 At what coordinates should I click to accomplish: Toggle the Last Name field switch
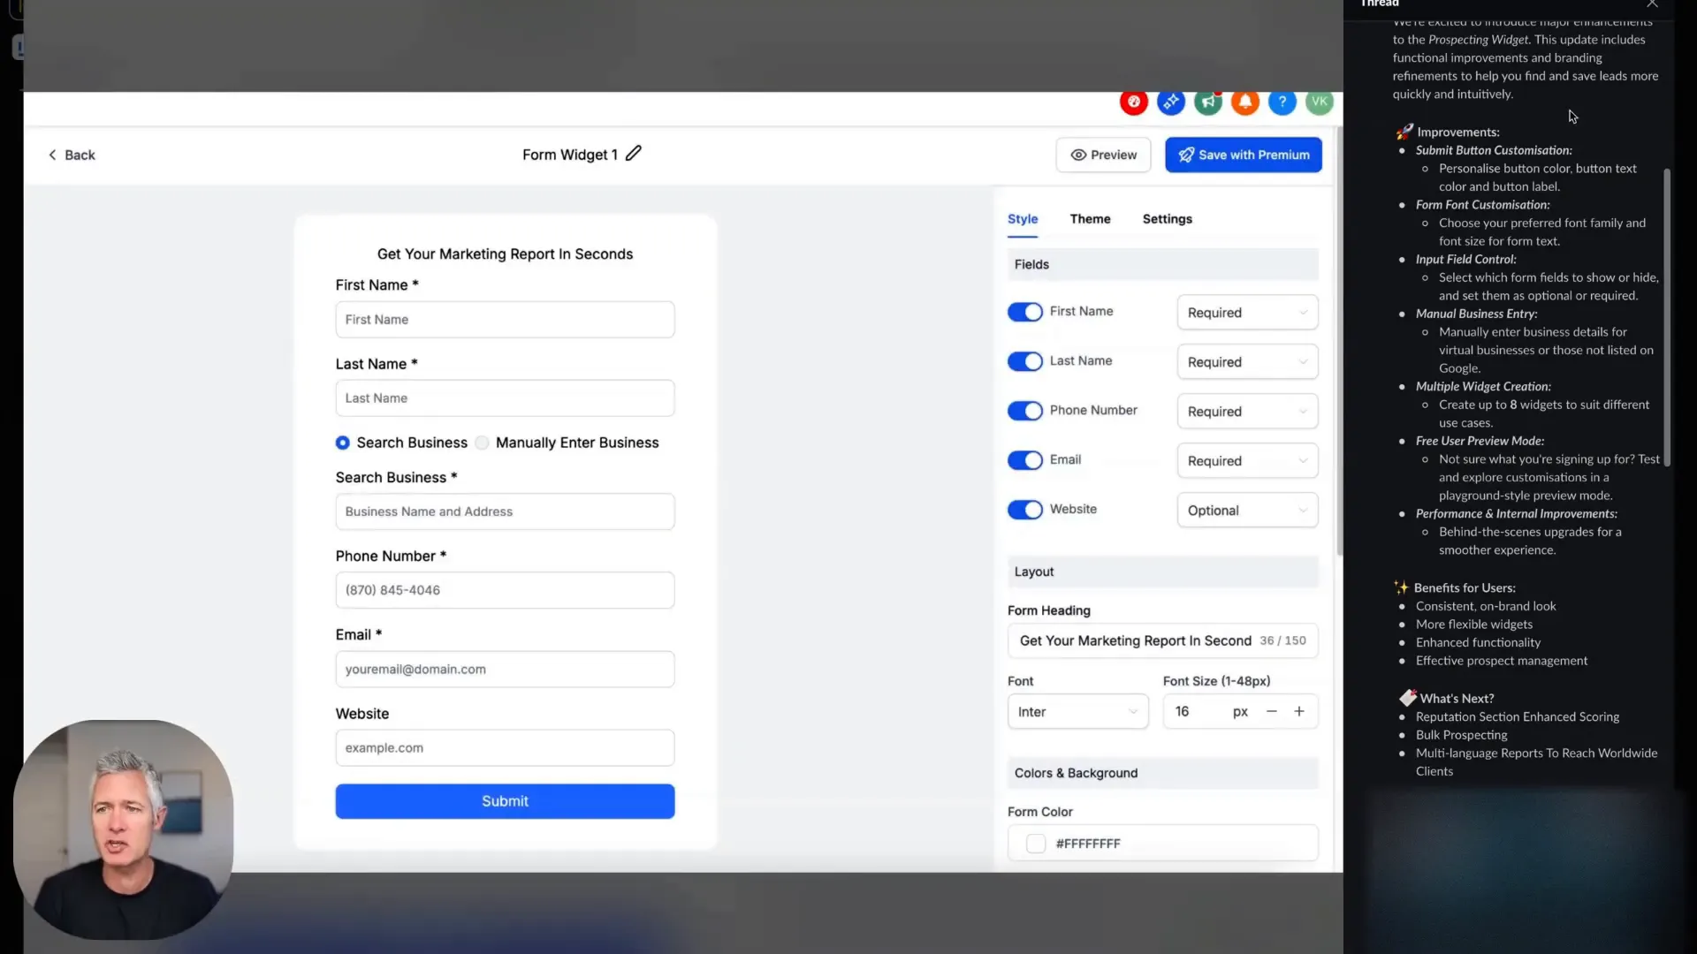click(1024, 361)
